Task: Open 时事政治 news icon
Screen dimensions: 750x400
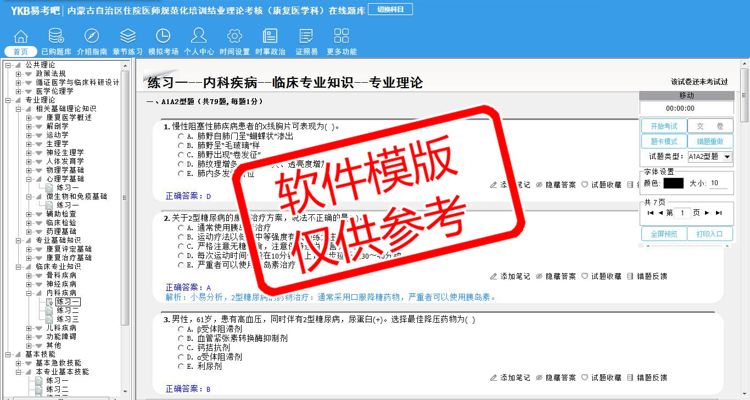Action: pyautogui.click(x=270, y=37)
